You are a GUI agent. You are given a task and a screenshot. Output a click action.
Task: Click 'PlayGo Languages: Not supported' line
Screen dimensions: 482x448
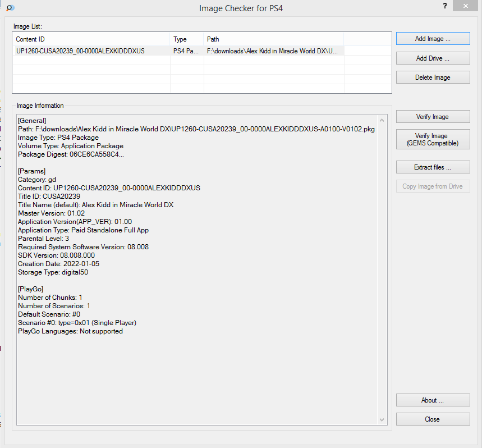(70, 331)
